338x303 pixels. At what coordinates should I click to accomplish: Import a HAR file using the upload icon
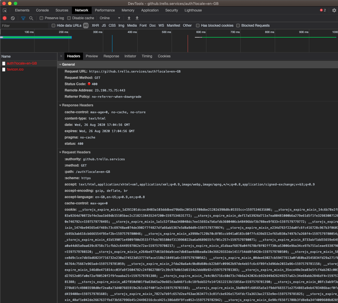pyautogui.click(x=129, y=18)
